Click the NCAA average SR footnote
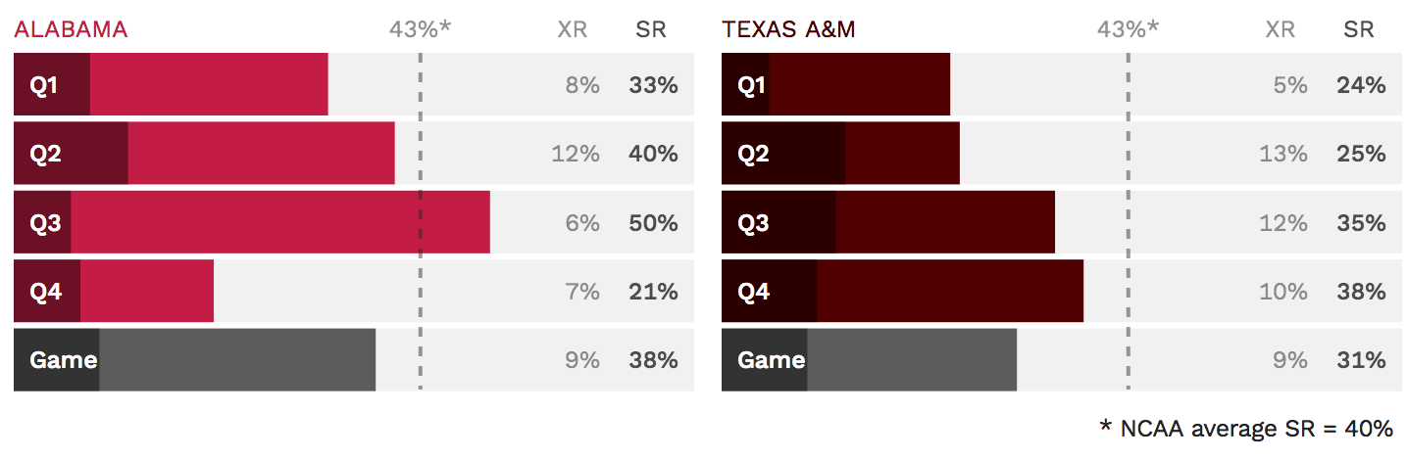This screenshot has width=1406, height=460. pyautogui.click(x=1246, y=428)
